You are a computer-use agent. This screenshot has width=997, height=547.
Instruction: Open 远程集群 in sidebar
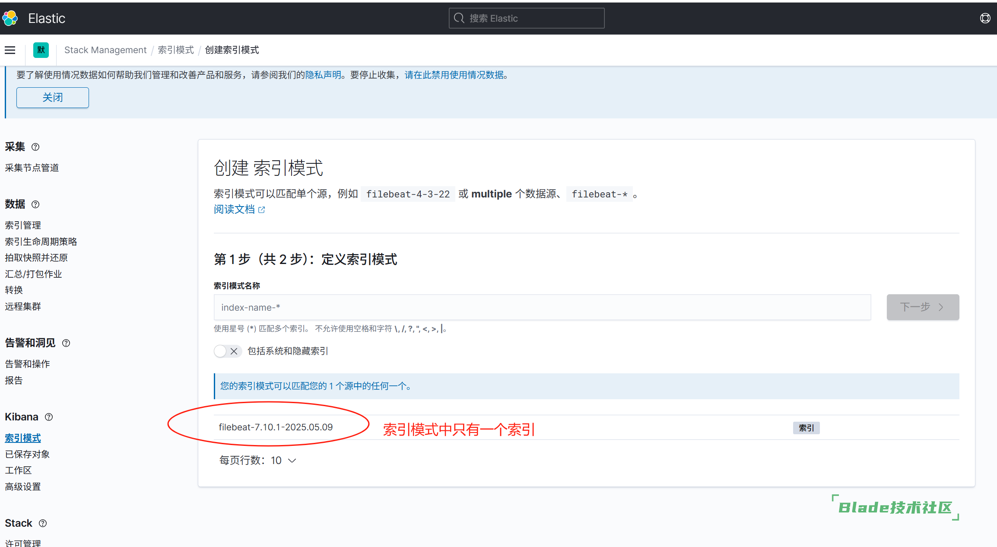pyautogui.click(x=23, y=306)
